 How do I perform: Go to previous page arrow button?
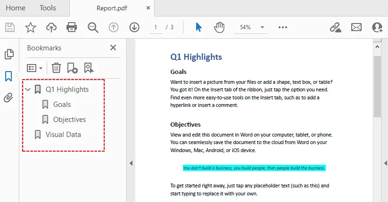(x=114, y=27)
